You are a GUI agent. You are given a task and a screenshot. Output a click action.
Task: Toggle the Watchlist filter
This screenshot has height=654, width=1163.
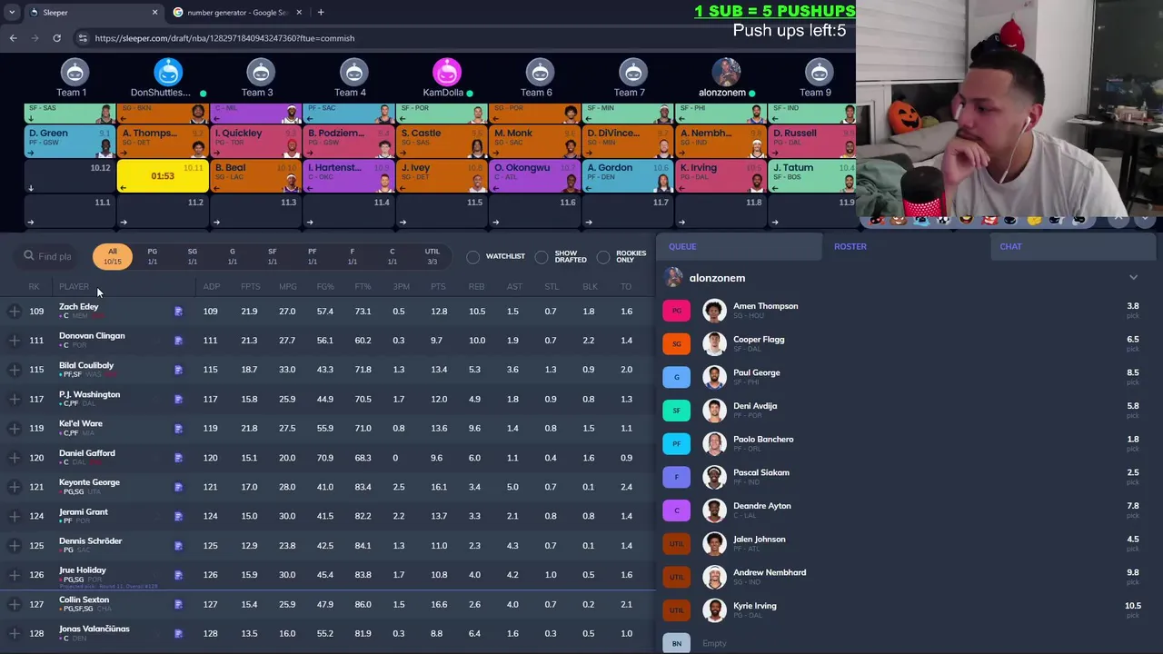point(473,257)
